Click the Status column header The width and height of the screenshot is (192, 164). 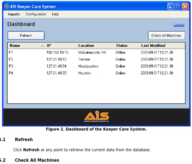127,46
